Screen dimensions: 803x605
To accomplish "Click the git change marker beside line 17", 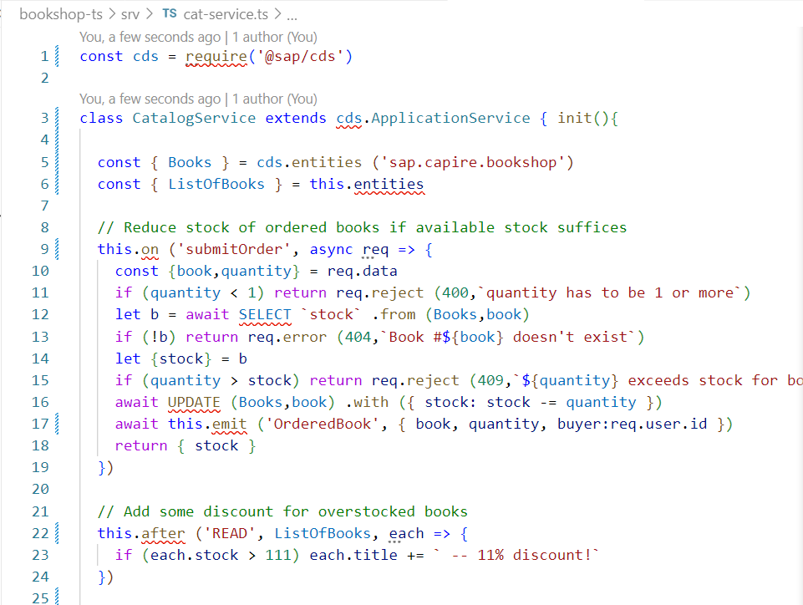I will tap(57, 425).
